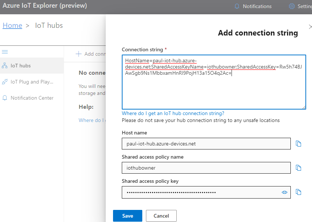Toggle the hamburger navigation menu icon
This screenshot has width=312, height=222.
[x=5, y=52]
